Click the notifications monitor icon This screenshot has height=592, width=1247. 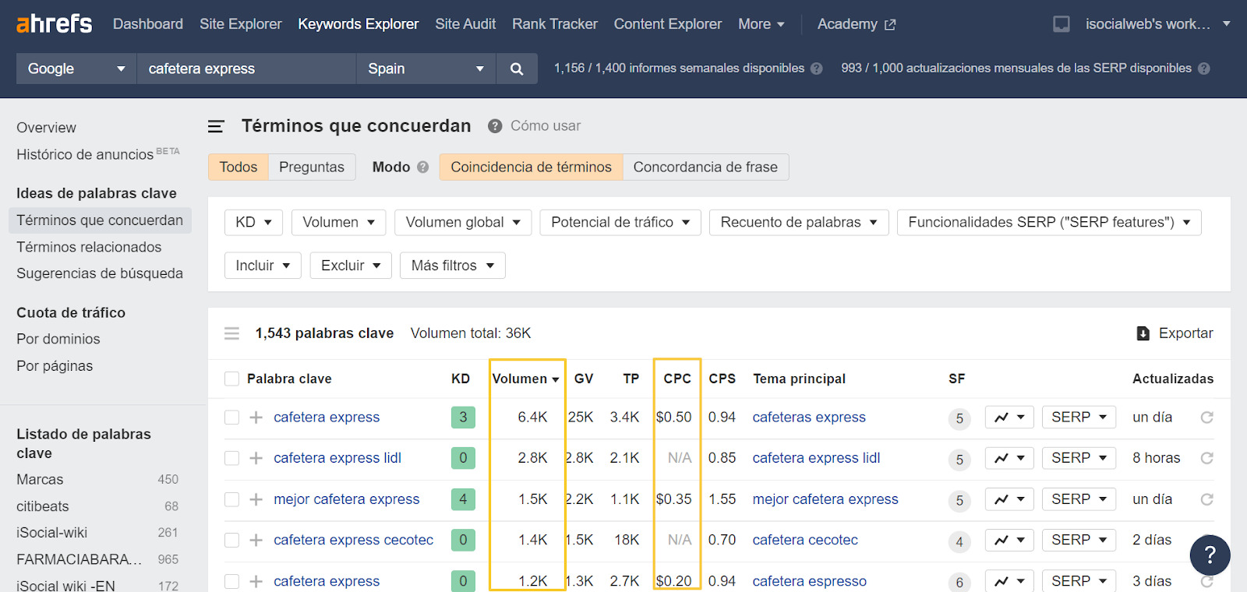coord(1061,24)
